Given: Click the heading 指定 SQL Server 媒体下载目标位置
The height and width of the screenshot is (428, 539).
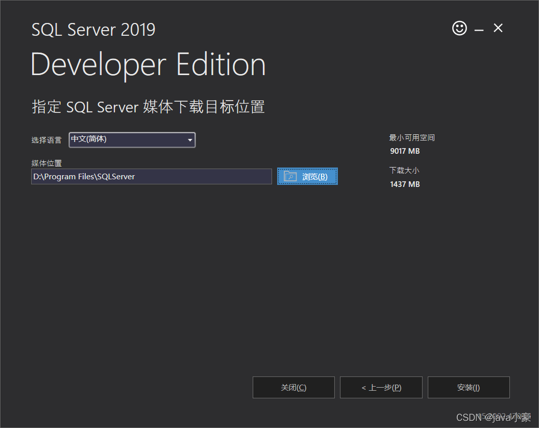Looking at the screenshot, I should coord(148,107).
